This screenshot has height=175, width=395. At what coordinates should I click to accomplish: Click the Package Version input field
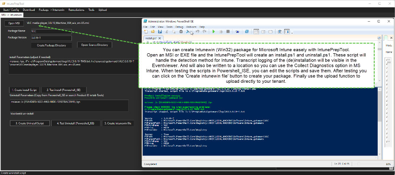(x=51, y=38)
